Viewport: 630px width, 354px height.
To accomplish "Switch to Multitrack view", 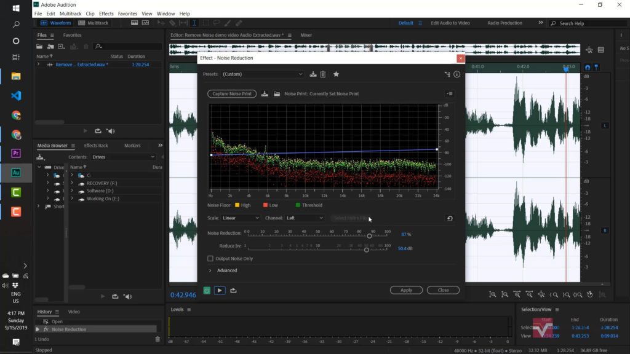I will 94,23.
